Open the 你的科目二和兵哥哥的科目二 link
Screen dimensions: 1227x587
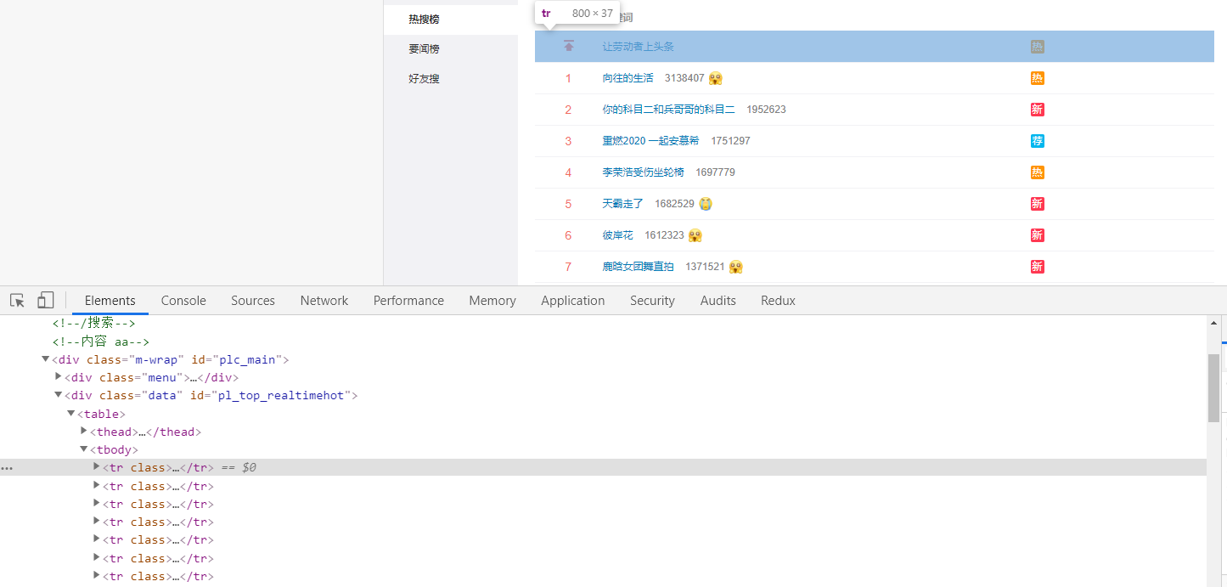click(x=669, y=110)
